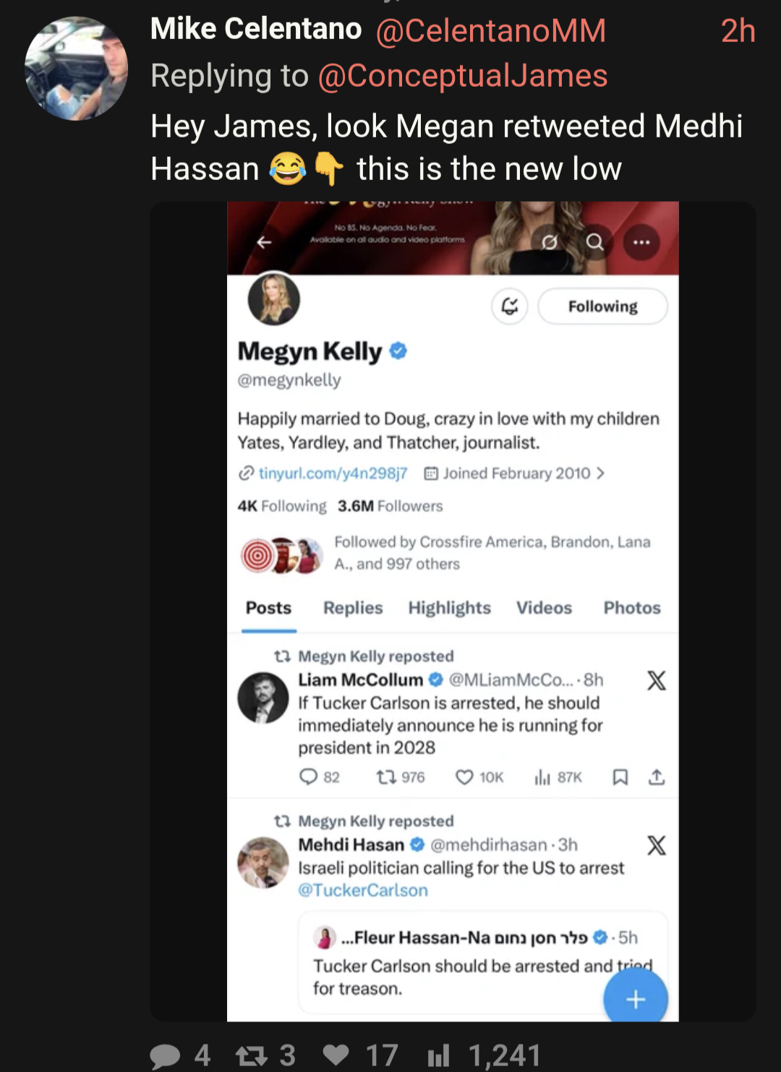Image resolution: width=781 pixels, height=1072 pixels.
Task: Open the Grok X icon on Liam McCollum's post
Action: click(657, 680)
